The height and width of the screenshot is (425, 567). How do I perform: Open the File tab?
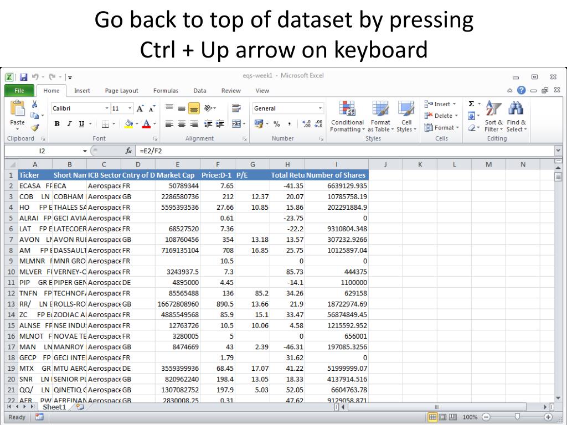[x=19, y=90]
